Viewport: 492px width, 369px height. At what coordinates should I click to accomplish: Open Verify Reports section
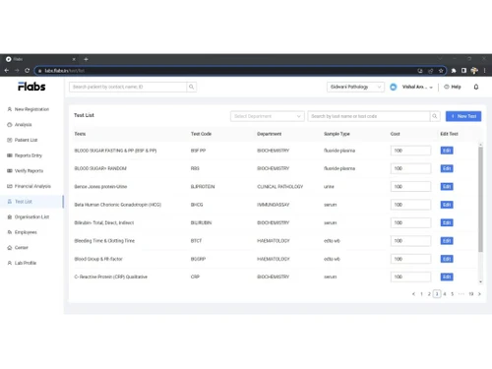(26, 171)
